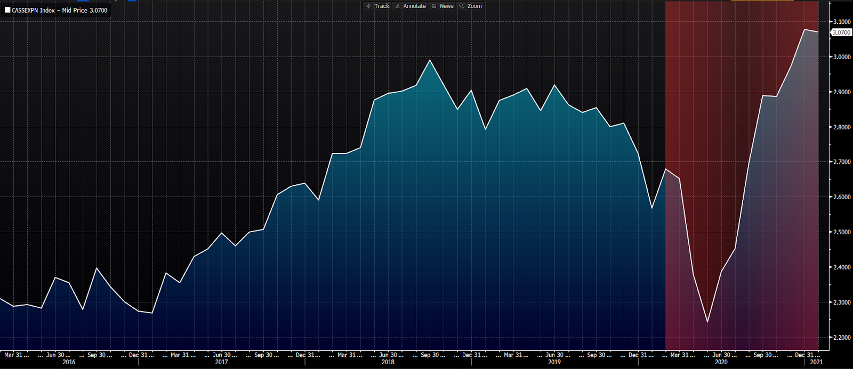
Task: Click the 2017 year label on time axis
Action: (x=221, y=362)
